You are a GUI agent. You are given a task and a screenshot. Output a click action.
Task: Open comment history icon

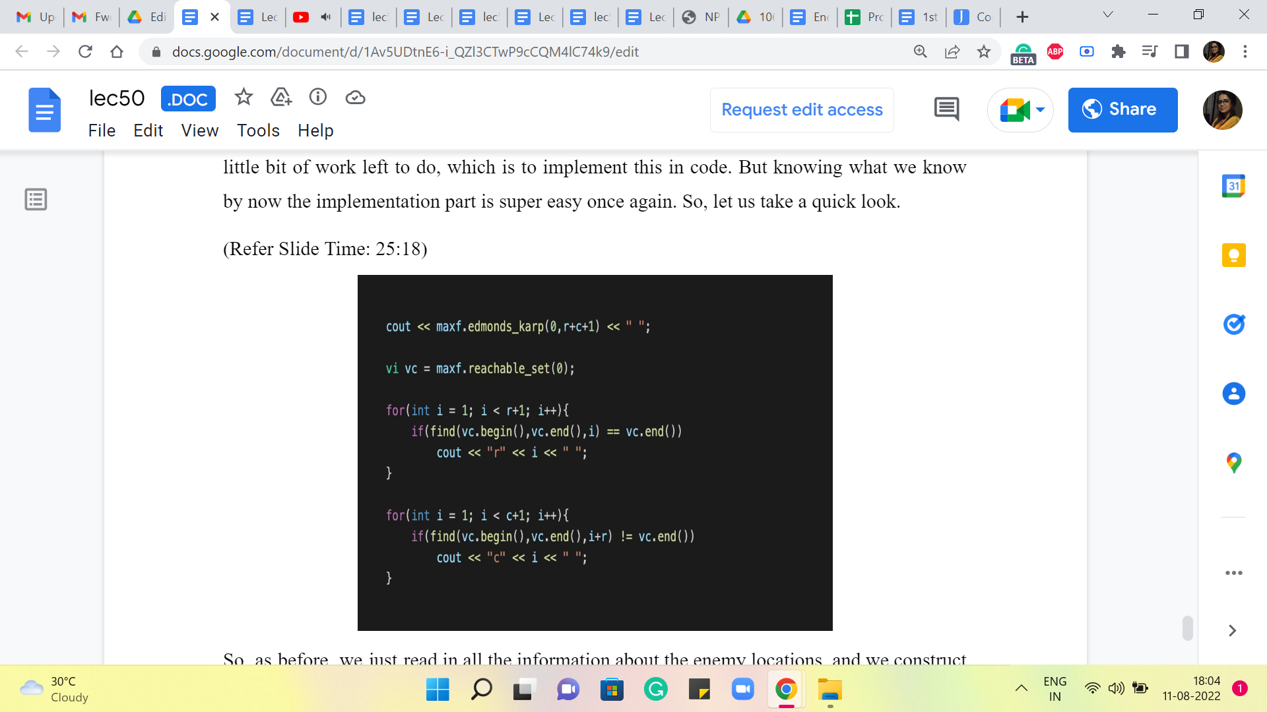(x=946, y=109)
